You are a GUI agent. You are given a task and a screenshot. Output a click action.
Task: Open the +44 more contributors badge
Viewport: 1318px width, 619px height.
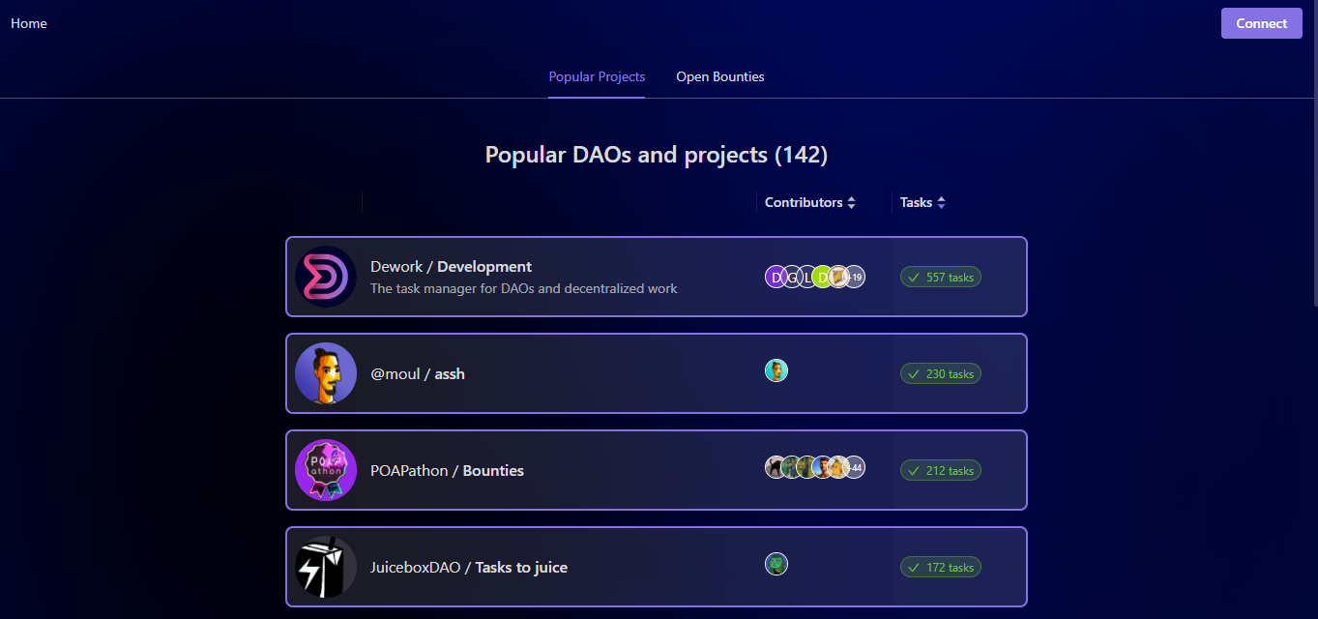[855, 468]
